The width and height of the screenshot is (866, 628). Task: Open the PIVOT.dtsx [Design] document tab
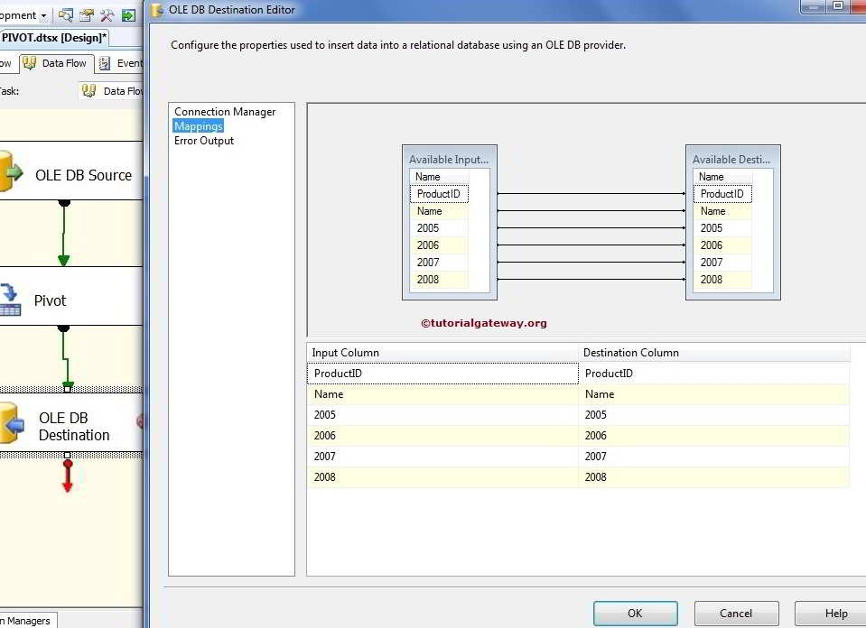(54, 38)
